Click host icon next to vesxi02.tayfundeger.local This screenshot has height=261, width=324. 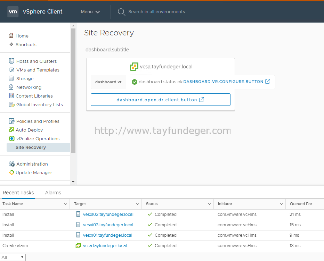tap(78, 214)
